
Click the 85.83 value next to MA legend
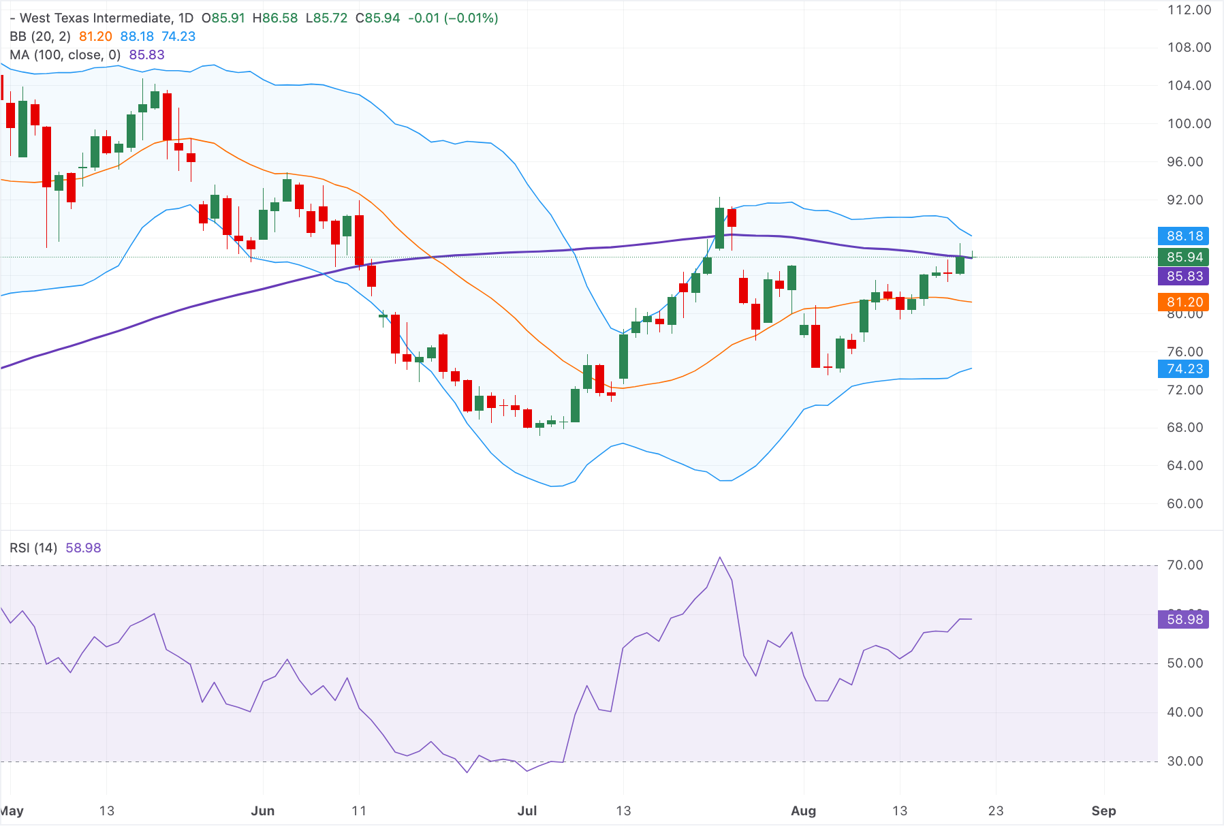[x=147, y=55]
